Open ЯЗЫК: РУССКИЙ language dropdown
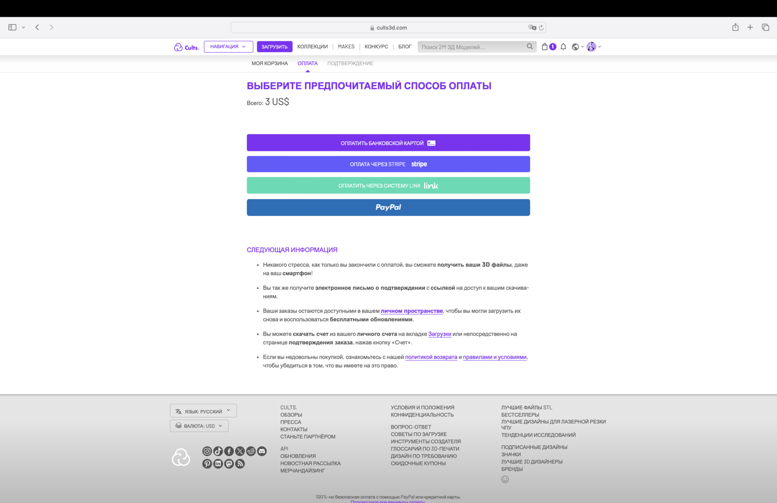The width and height of the screenshot is (777, 503). [203, 411]
